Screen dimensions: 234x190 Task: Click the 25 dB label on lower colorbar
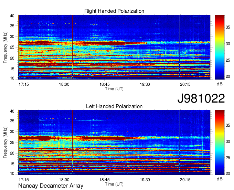(228, 157)
